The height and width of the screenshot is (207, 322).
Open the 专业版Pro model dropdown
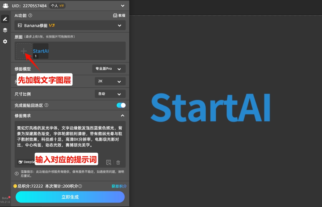[109, 68]
